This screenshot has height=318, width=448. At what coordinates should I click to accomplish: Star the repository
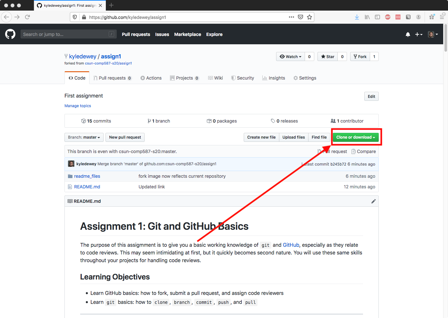coord(327,56)
